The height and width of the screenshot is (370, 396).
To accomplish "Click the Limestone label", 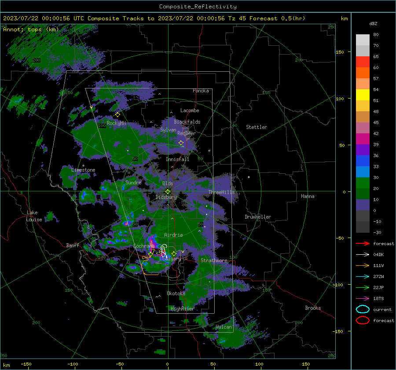I will [83, 170].
